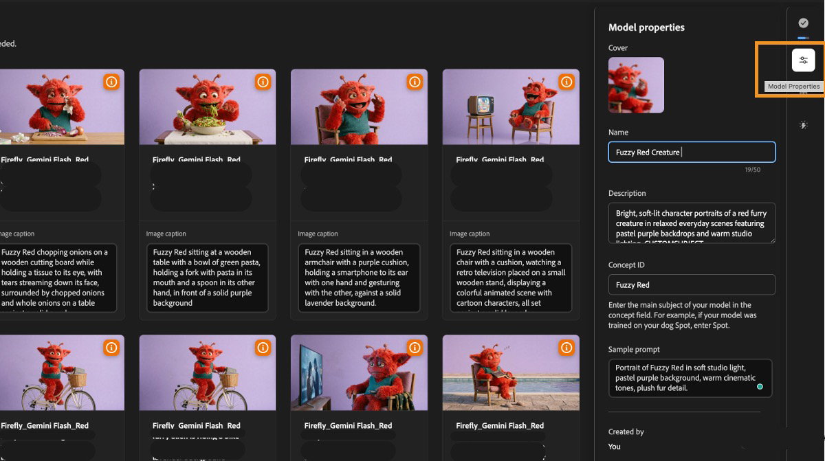The height and width of the screenshot is (461, 825).
Task: Click the 'You' creator text
Action: click(x=615, y=447)
